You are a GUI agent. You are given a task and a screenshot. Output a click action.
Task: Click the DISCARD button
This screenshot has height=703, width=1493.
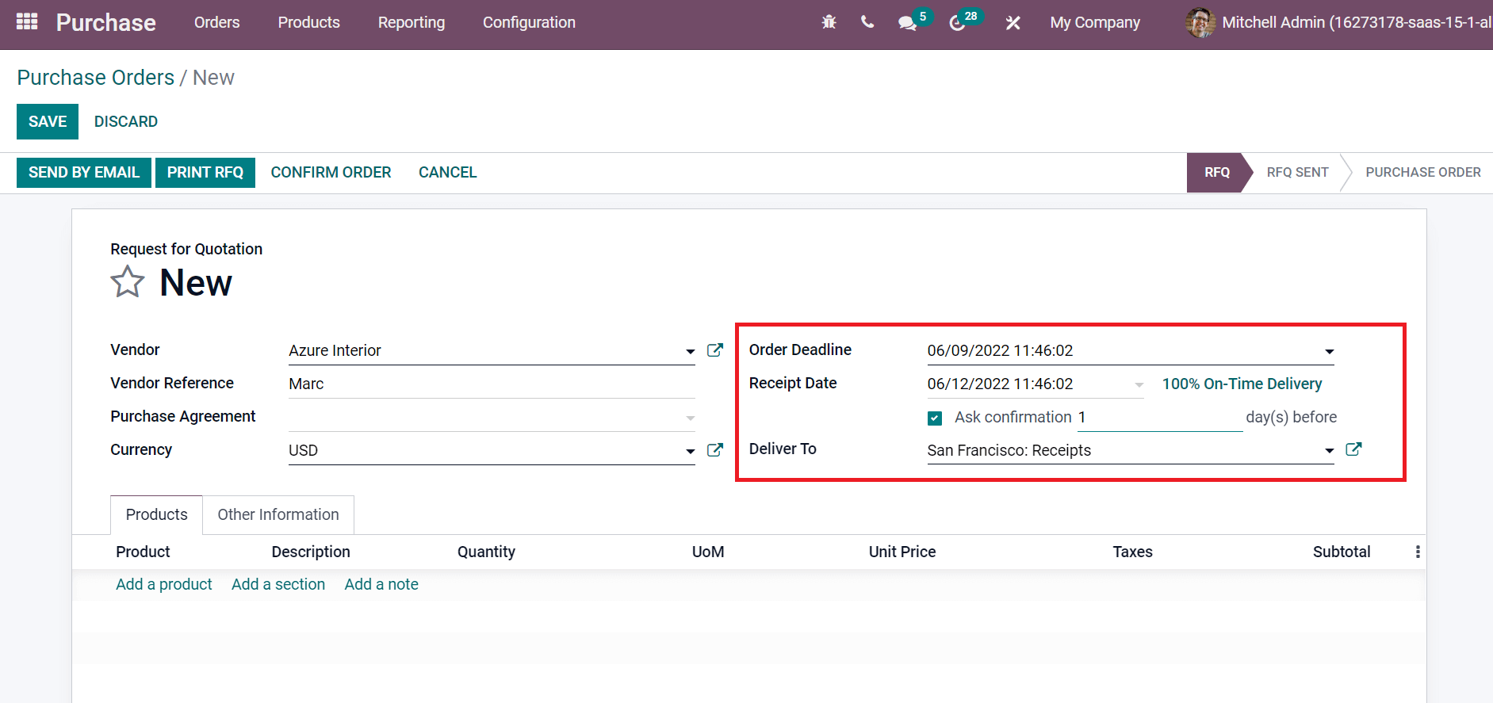coord(126,121)
